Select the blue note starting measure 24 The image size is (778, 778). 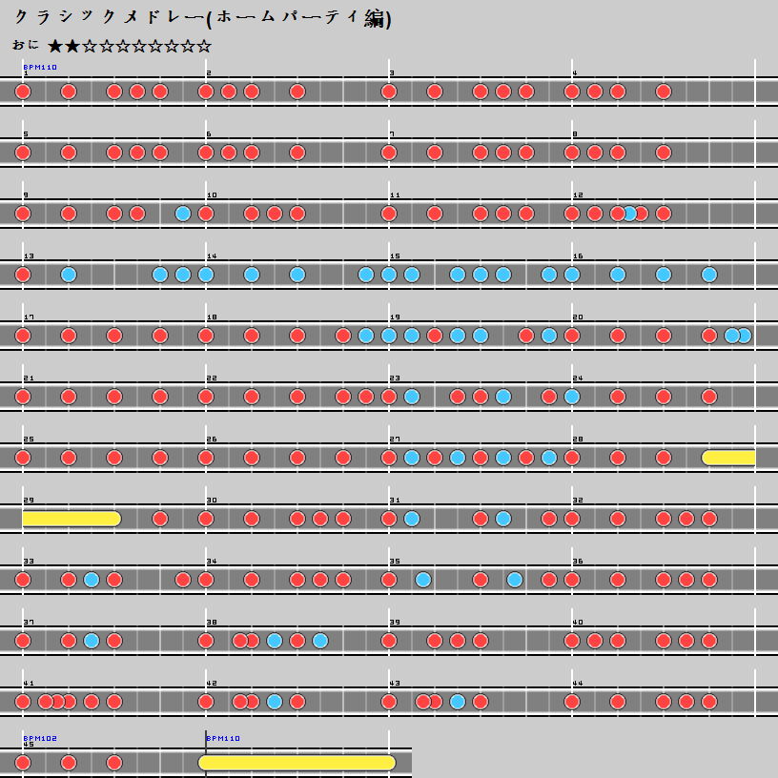(572, 397)
